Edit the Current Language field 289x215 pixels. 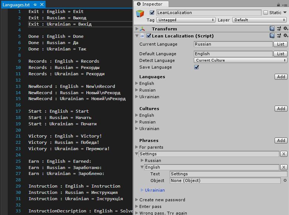[233, 44]
